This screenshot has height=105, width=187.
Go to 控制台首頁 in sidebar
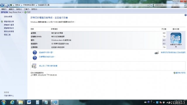coord(8,17)
